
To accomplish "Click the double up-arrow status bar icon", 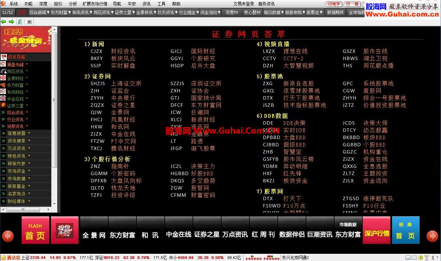I will click(x=432, y=258).
